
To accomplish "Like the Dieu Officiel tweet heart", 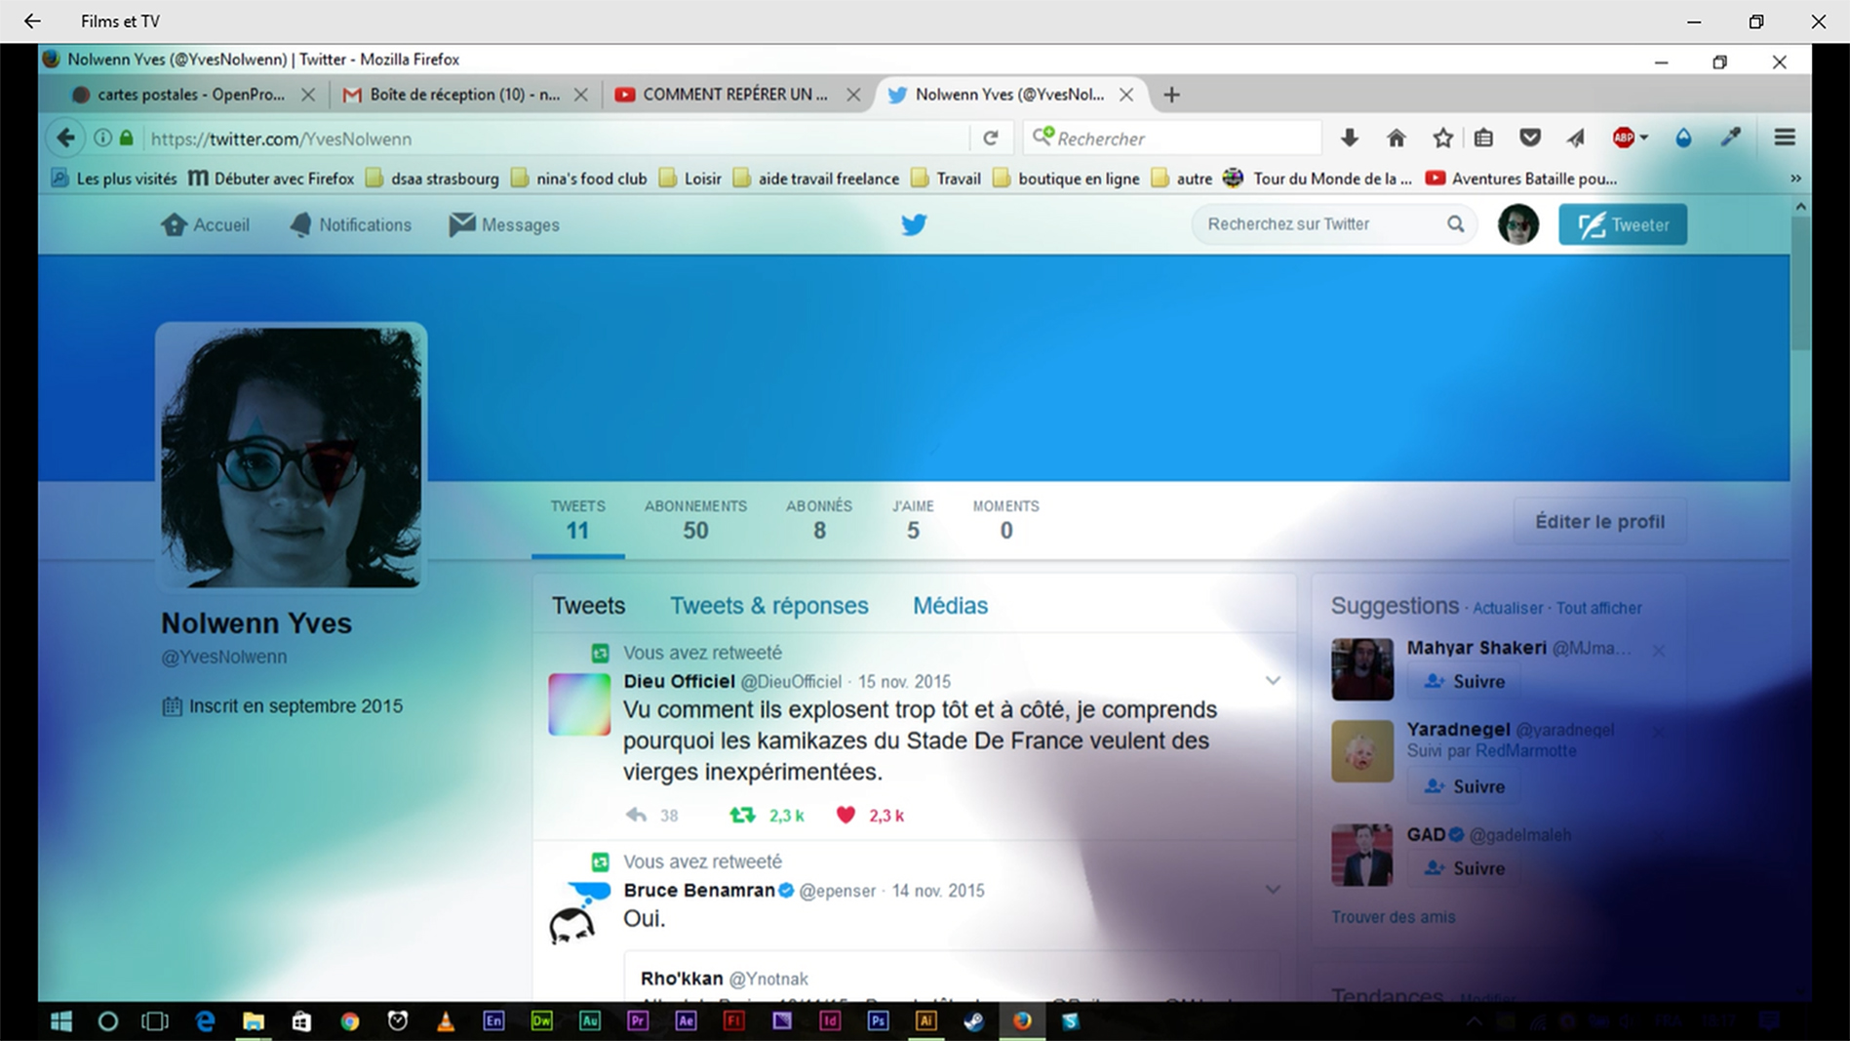I will 846,816.
